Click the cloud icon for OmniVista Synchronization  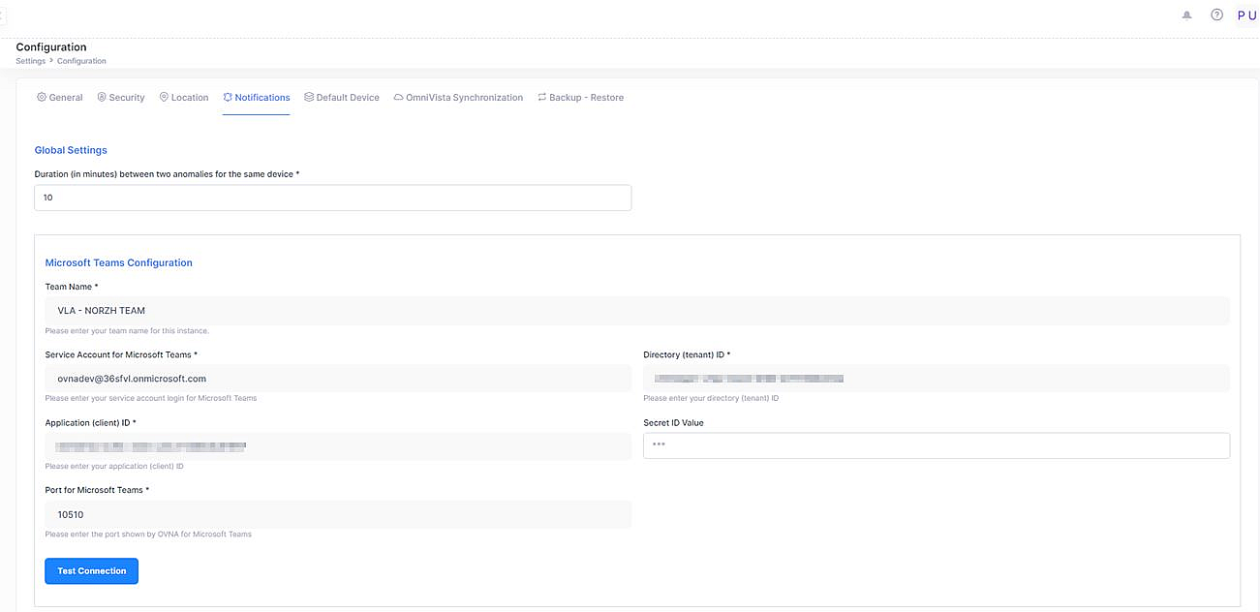coord(398,97)
